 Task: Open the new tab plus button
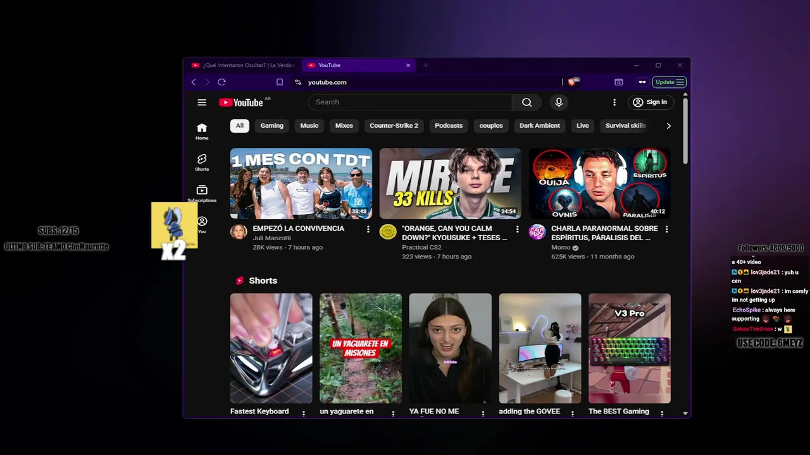425,65
